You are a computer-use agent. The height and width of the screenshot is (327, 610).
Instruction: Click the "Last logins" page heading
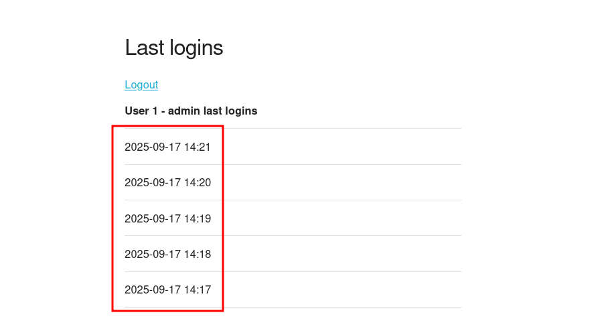(173, 48)
